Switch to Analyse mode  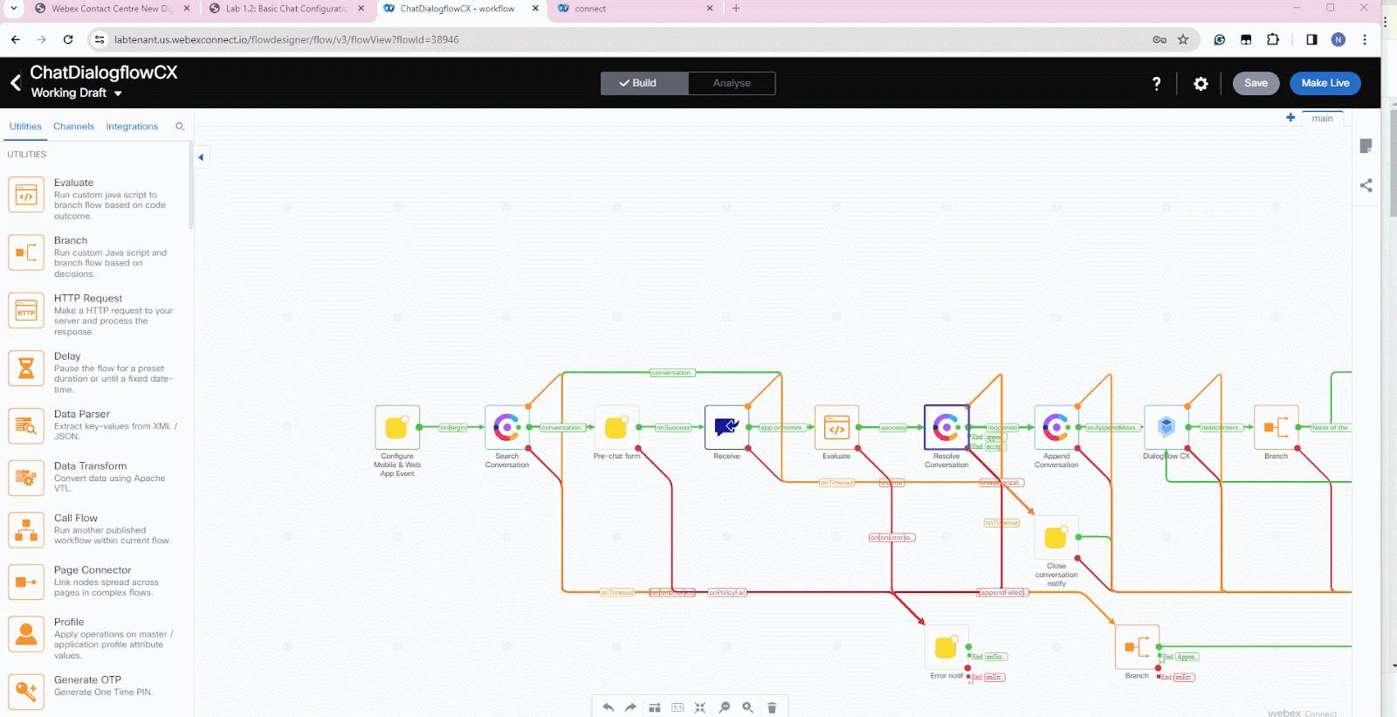pyautogui.click(x=732, y=83)
